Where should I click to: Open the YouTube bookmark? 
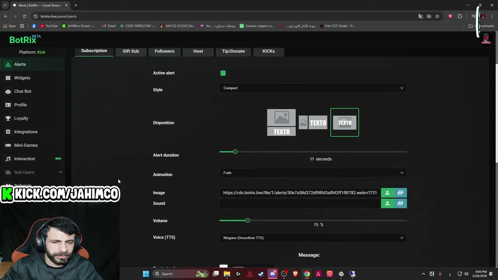click(49, 26)
